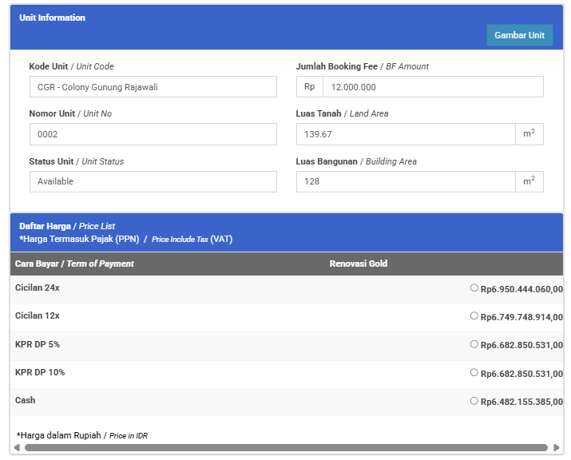
Task: Click the Cara Bayar column header
Action: pos(74,264)
